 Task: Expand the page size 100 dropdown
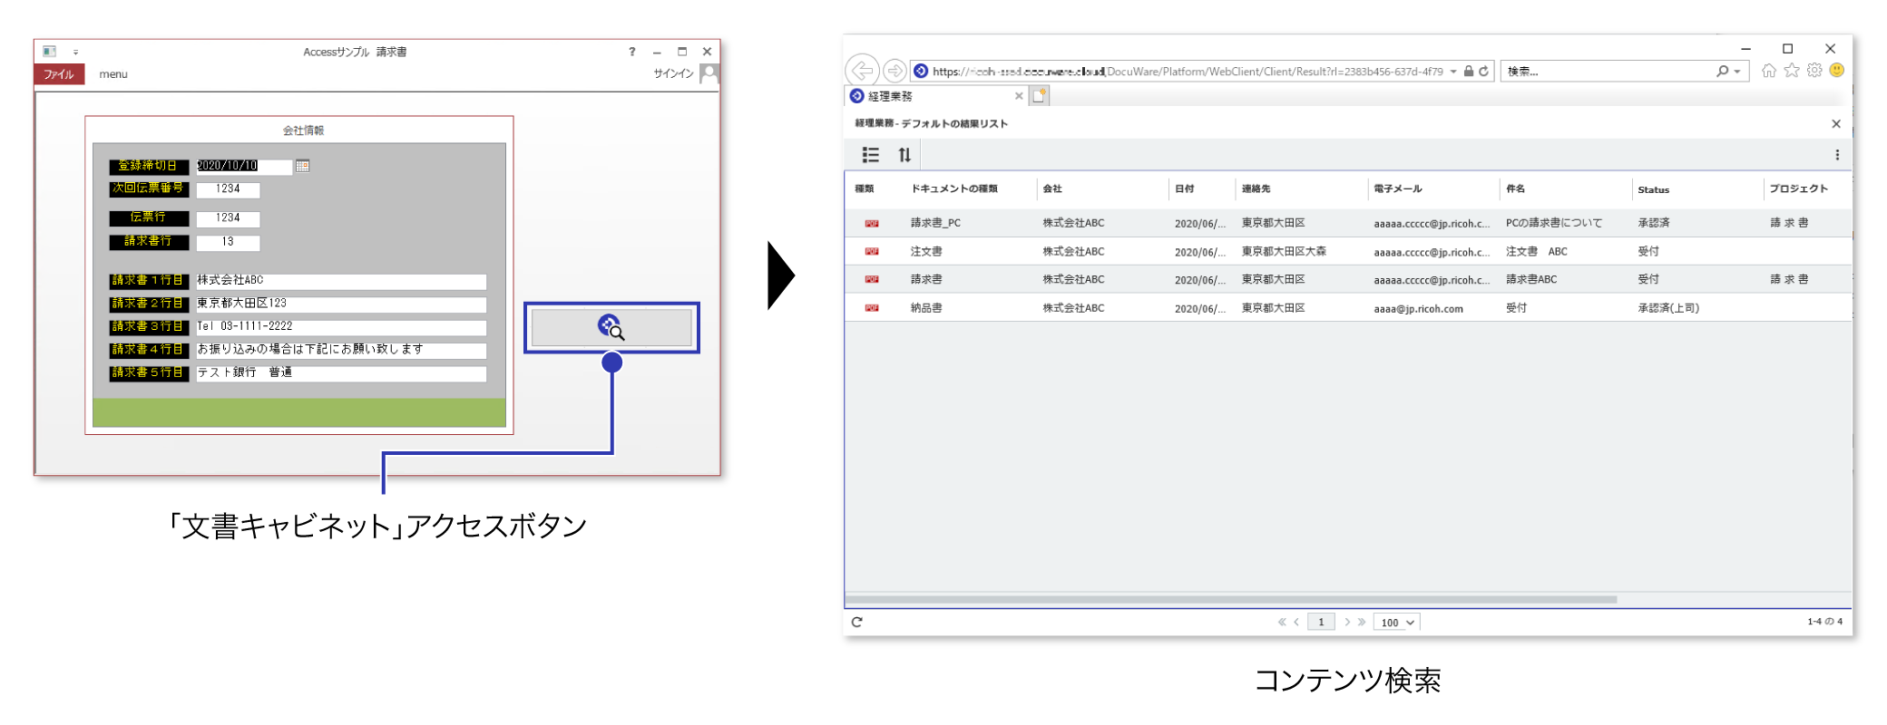[1396, 623]
